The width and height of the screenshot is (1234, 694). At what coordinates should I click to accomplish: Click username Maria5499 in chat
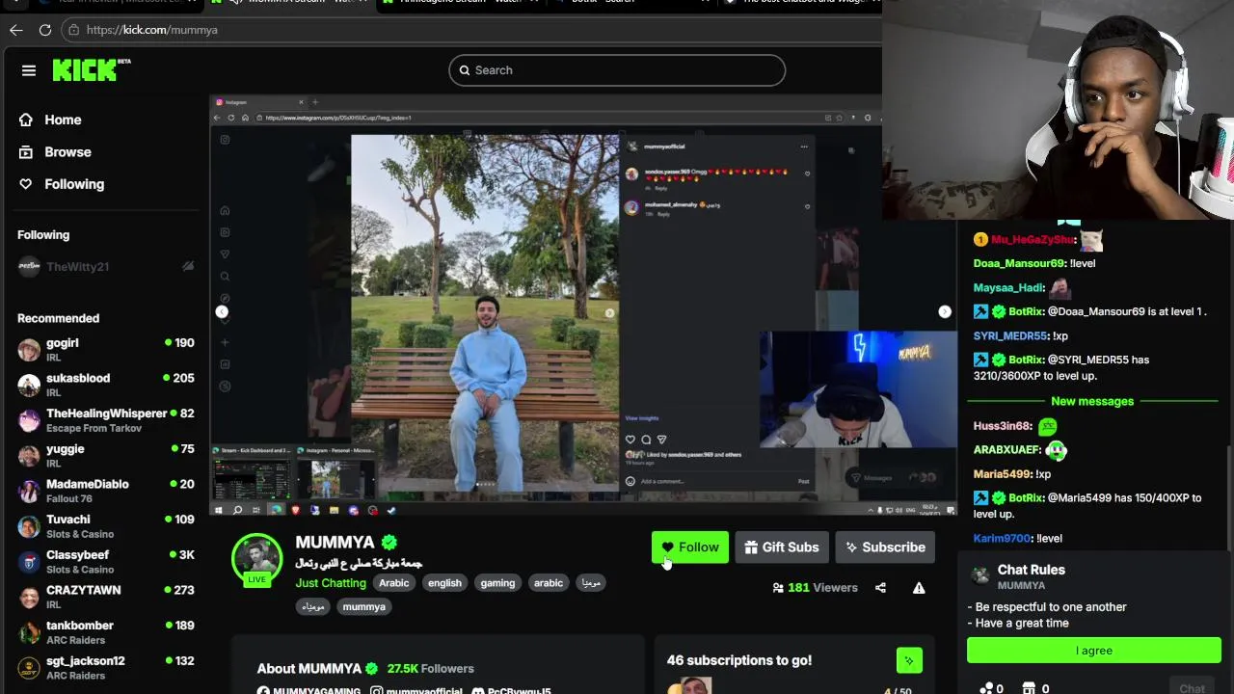tap(1003, 474)
